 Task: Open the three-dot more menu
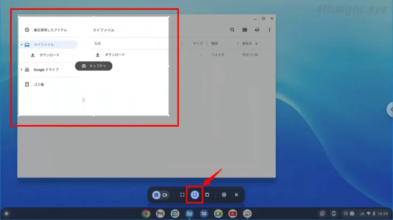269,30
